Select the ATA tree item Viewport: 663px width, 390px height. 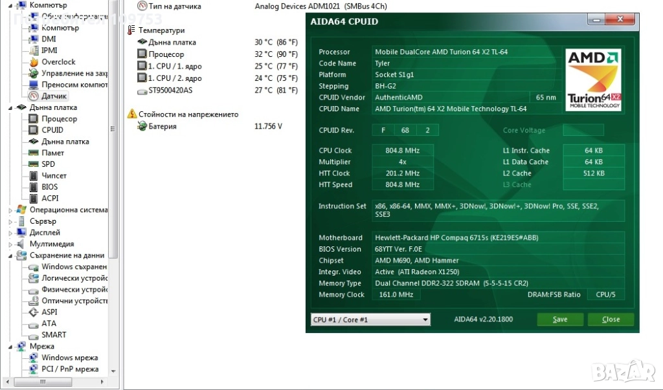click(49, 323)
